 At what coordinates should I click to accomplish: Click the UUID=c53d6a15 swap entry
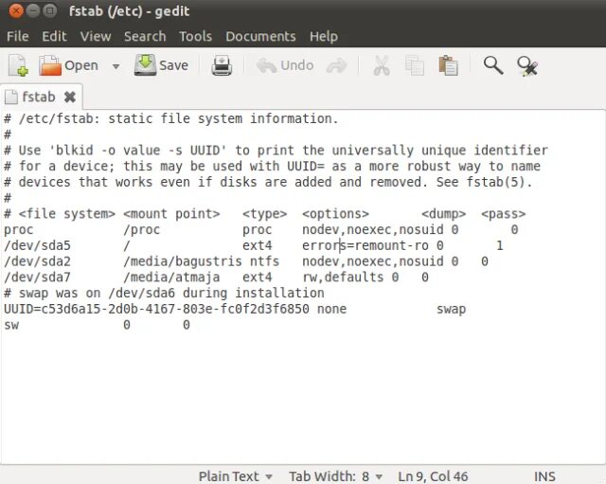[x=156, y=310]
